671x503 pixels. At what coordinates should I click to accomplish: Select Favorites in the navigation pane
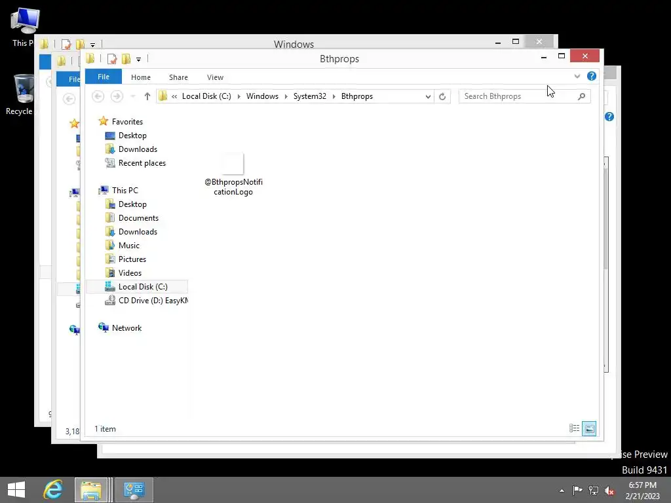click(127, 121)
